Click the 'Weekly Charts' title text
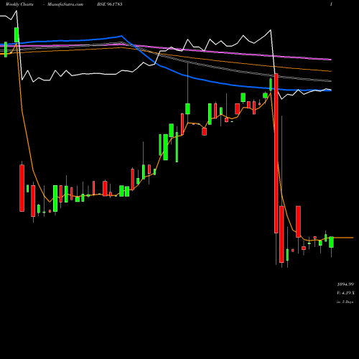The image size is (359, 359). 19,4
